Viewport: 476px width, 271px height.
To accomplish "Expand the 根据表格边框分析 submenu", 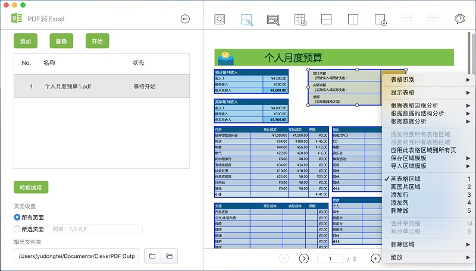I will [428, 106].
